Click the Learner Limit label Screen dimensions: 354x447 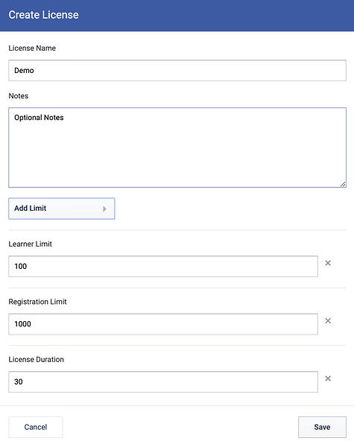31,244
